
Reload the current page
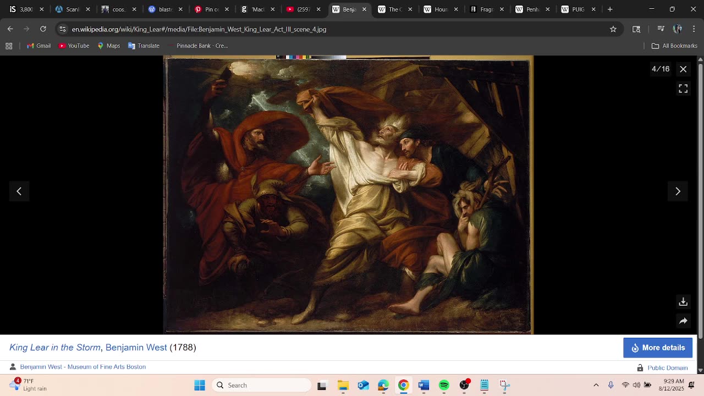click(43, 29)
